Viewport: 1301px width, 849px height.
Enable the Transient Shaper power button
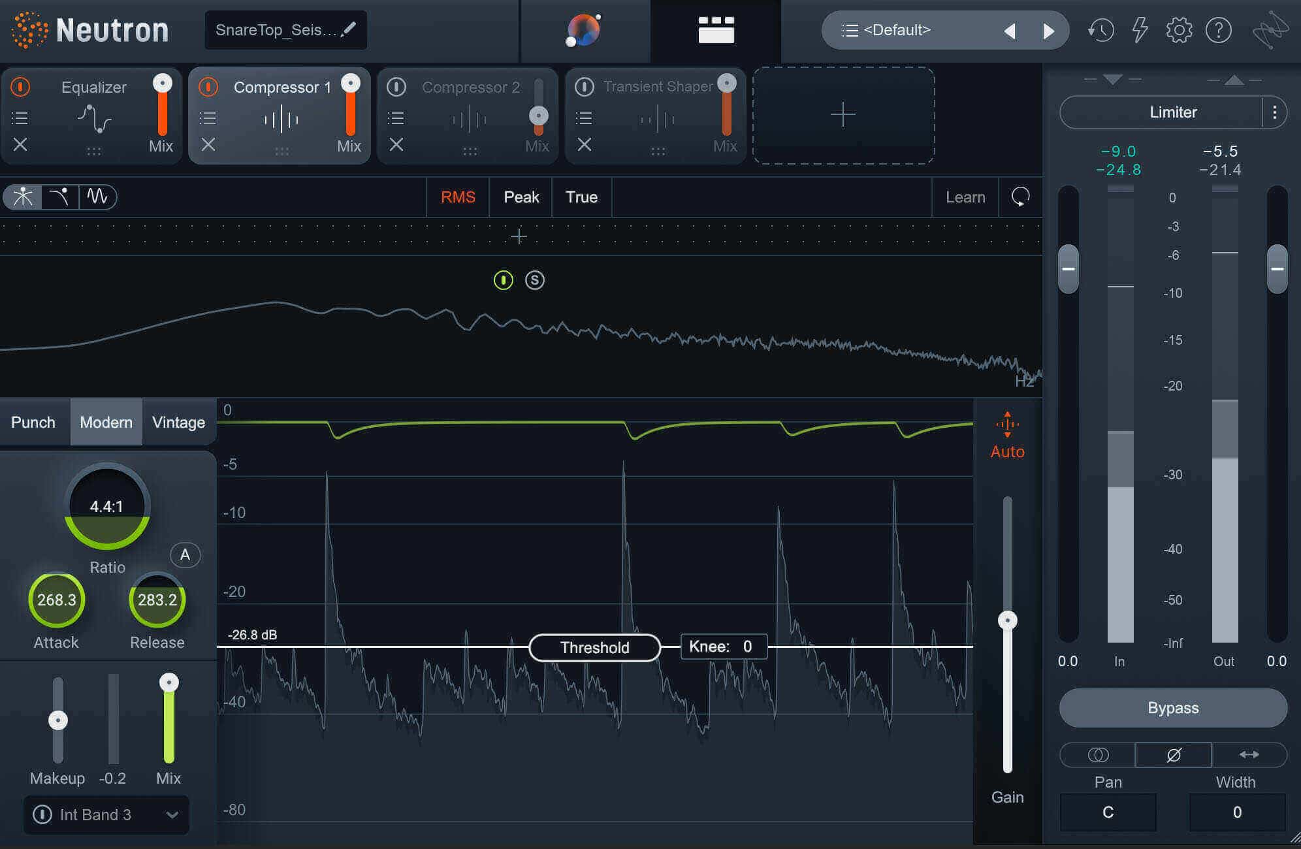[584, 87]
